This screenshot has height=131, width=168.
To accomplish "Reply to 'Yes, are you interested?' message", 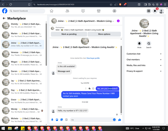I will [x=89, y=88].
